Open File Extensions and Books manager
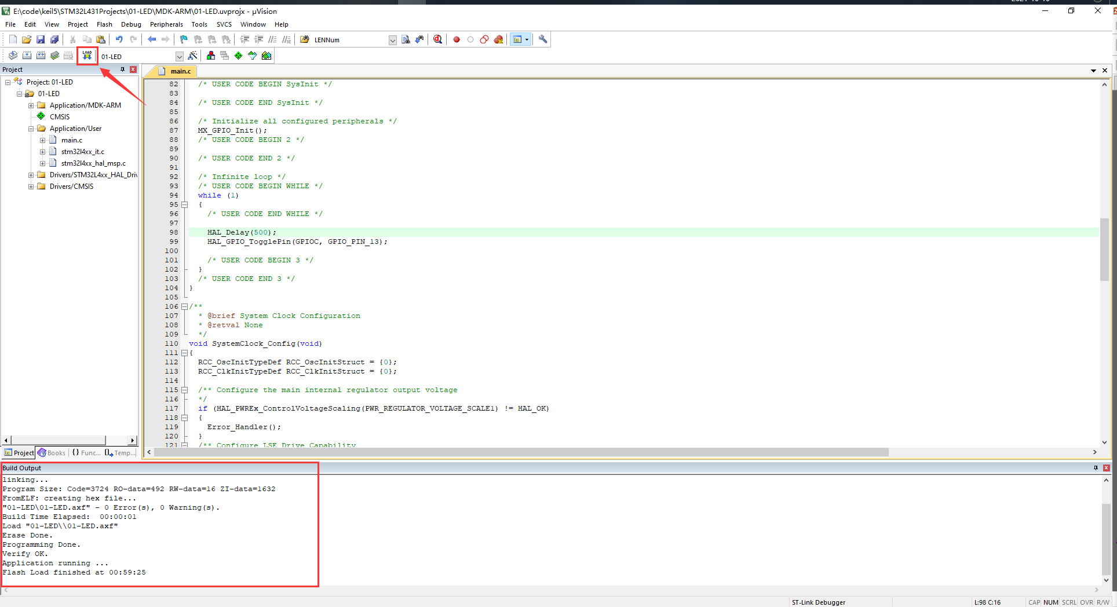Image resolution: width=1117 pixels, height=607 pixels. (211, 56)
